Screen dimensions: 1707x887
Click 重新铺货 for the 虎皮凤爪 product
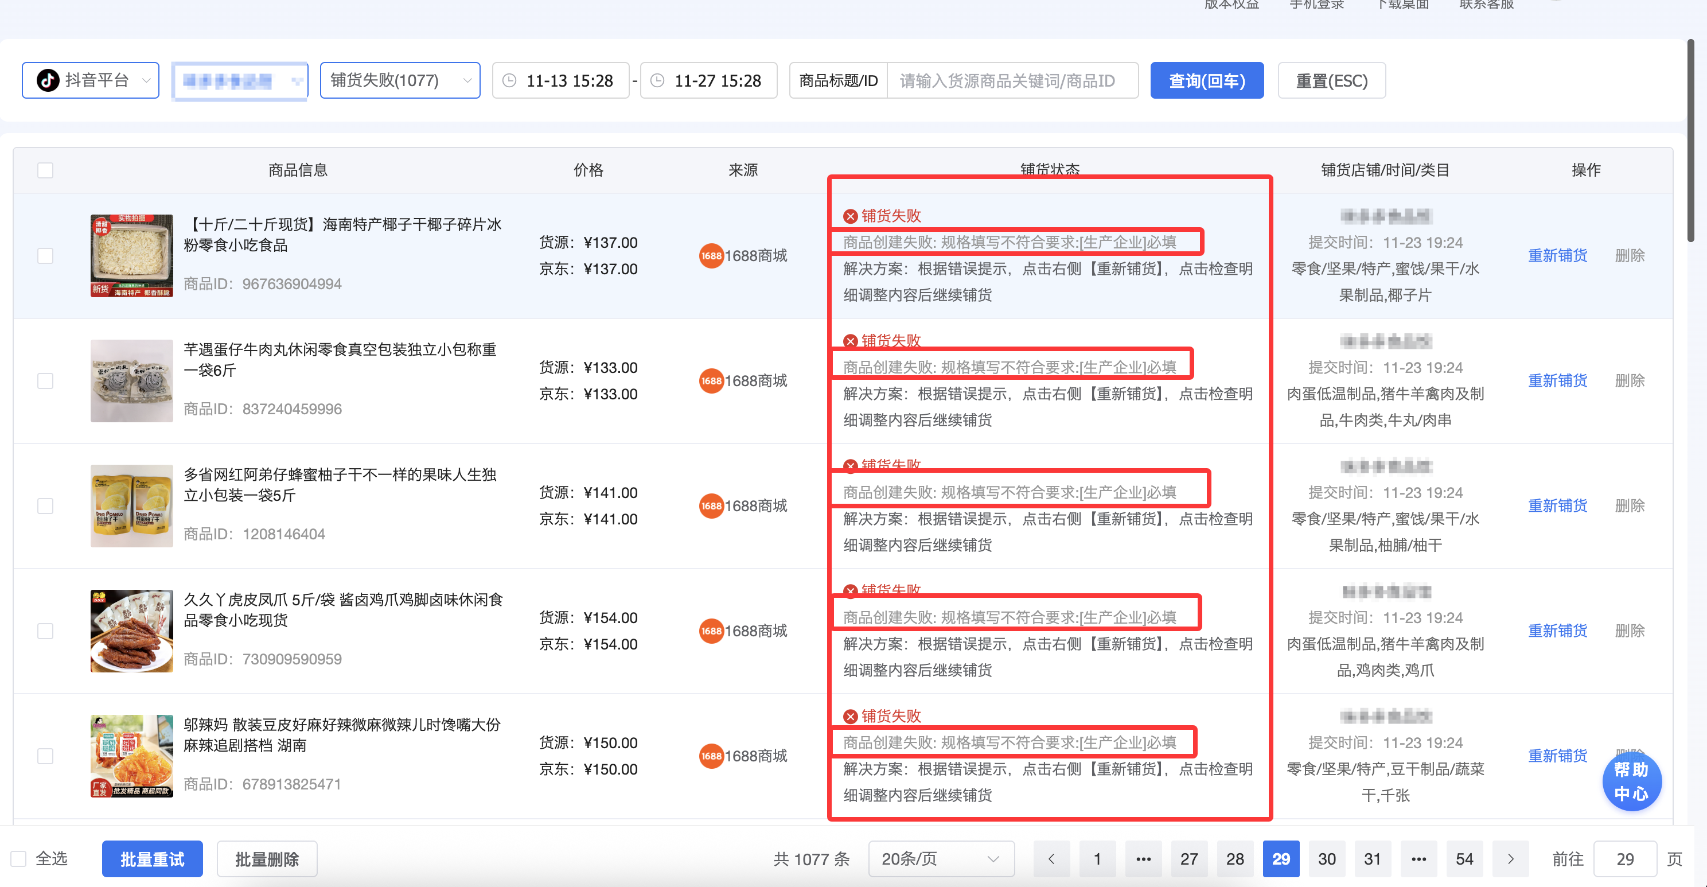click(x=1557, y=631)
